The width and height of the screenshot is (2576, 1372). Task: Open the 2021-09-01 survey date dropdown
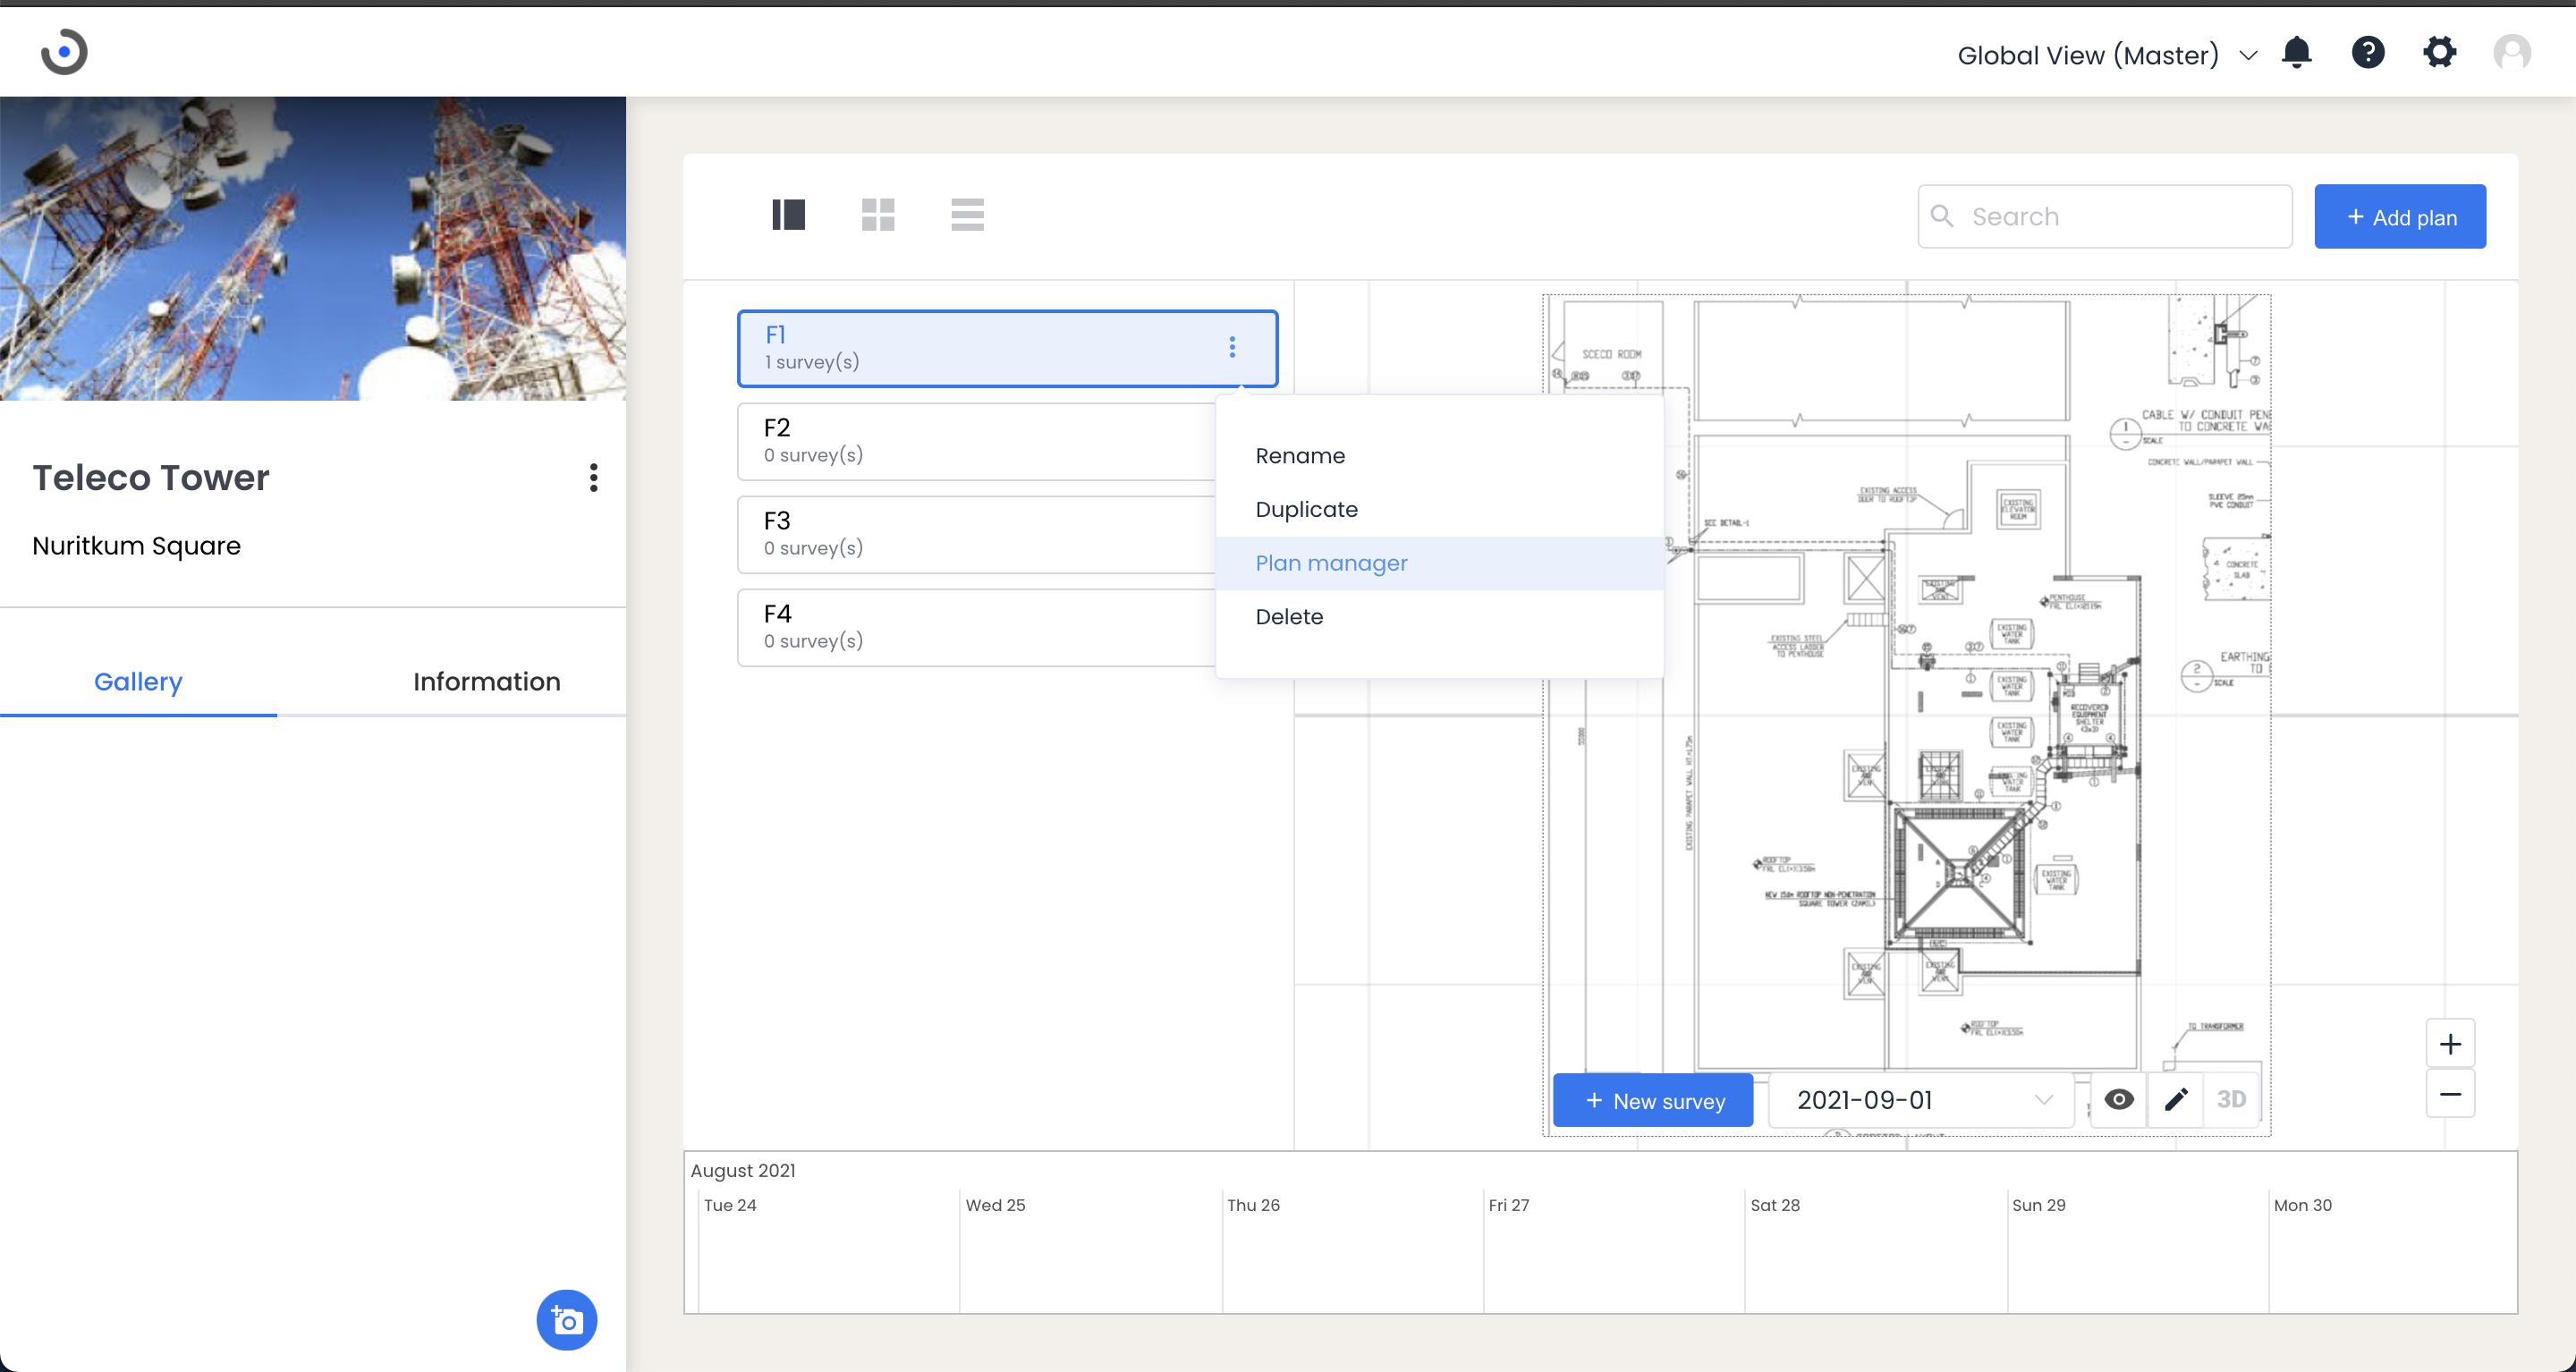tap(1922, 1100)
